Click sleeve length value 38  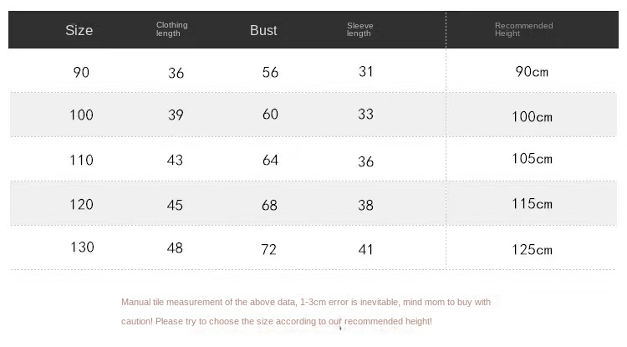point(365,205)
